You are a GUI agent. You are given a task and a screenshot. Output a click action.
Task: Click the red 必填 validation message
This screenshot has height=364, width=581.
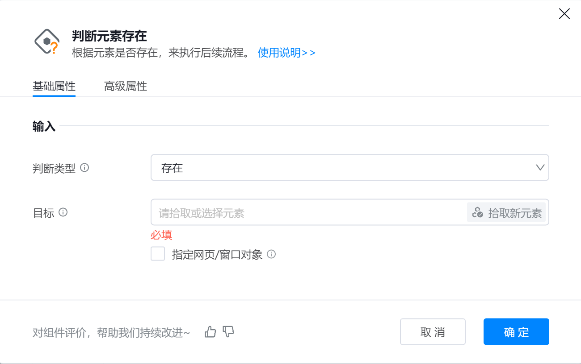161,235
